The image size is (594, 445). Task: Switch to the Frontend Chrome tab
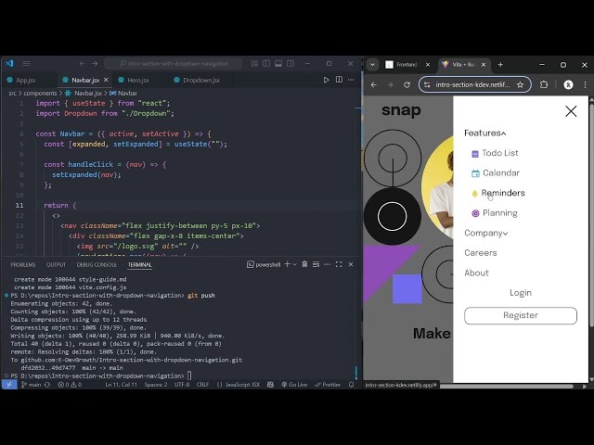[407, 65]
